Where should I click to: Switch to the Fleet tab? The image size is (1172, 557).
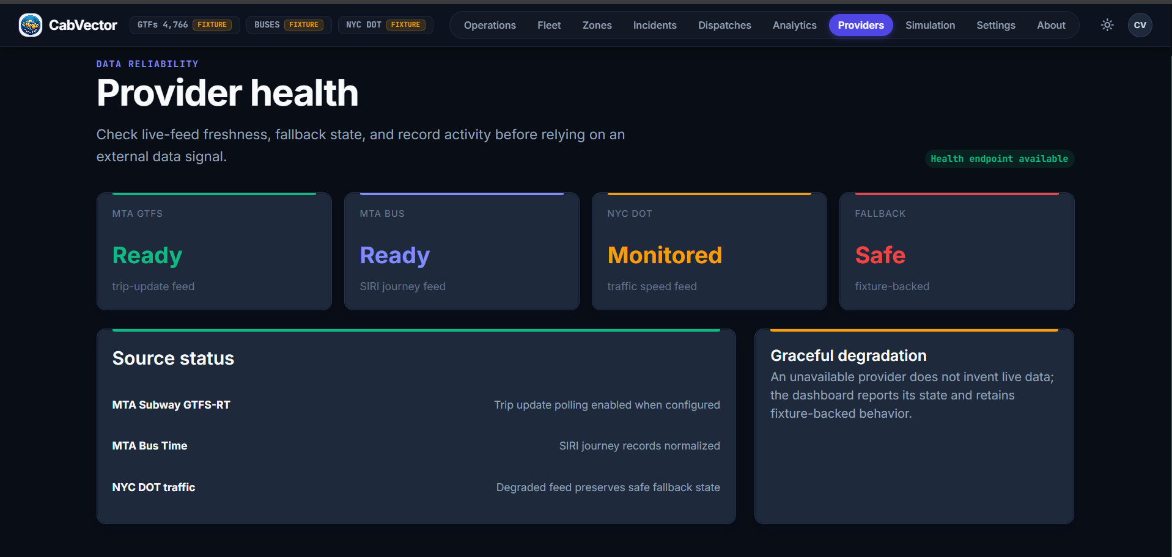pyautogui.click(x=549, y=25)
